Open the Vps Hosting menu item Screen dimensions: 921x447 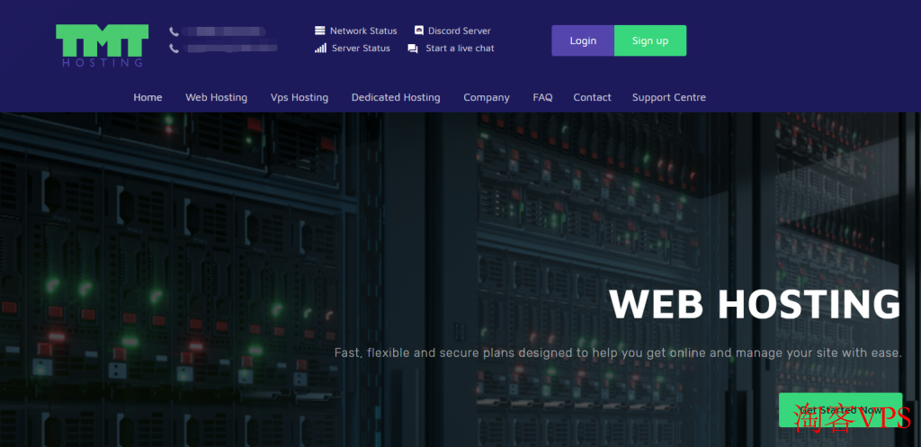point(299,97)
